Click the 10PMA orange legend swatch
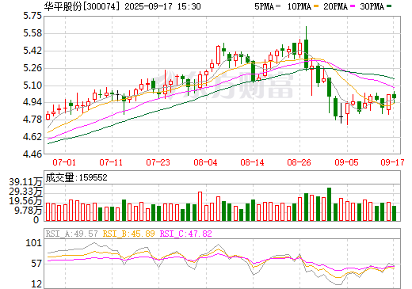412x289 pixels. (315, 6)
